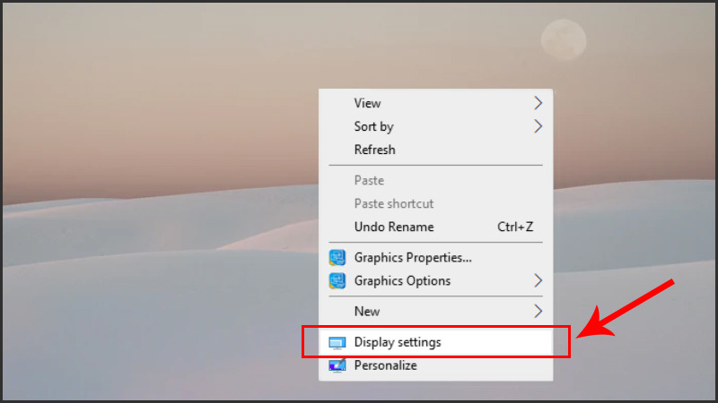Select the Sort by menu entry
The image size is (718, 403).
[374, 126]
